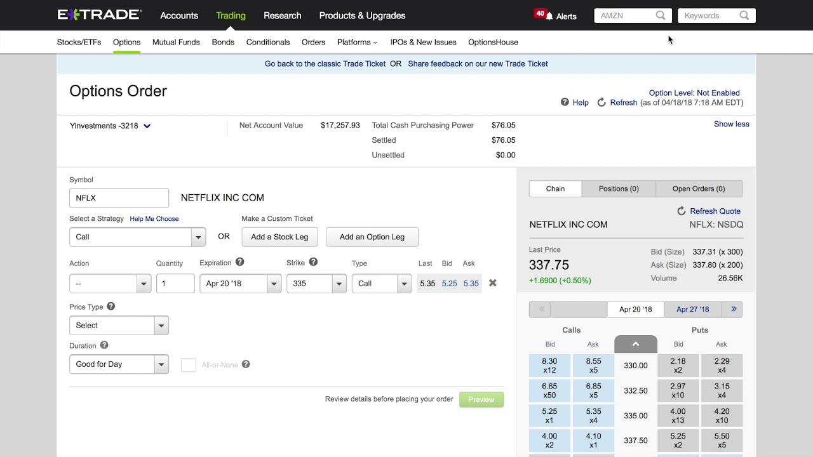Click the Quantity input field
813x457 pixels.
pyautogui.click(x=175, y=284)
